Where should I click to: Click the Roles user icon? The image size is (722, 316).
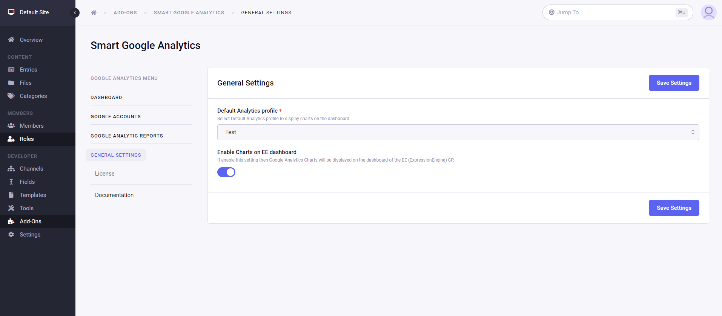11,139
